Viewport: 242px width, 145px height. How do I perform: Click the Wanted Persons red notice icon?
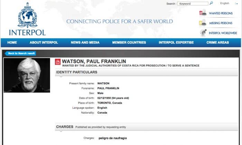203,13
